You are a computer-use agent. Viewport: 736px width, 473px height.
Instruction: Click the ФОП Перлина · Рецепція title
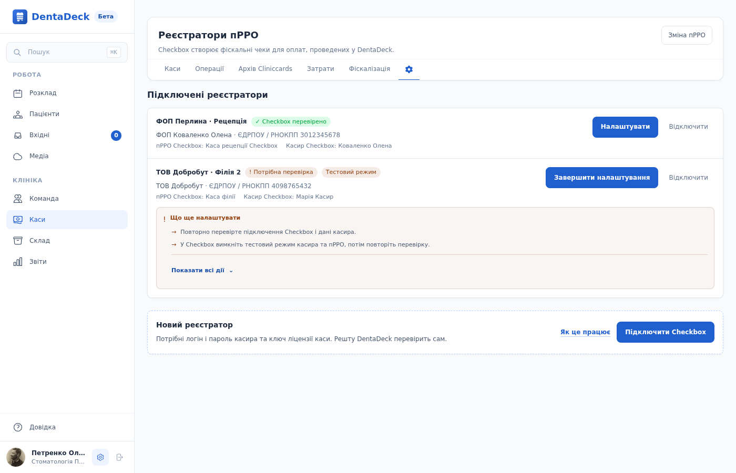tap(201, 121)
